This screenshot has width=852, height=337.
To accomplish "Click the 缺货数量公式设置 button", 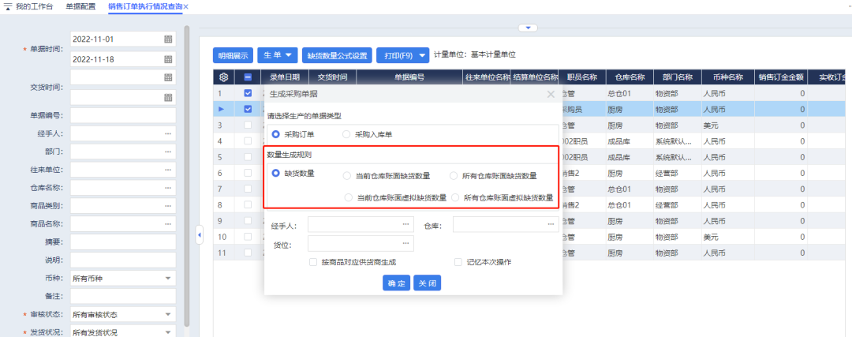I will 337,55.
